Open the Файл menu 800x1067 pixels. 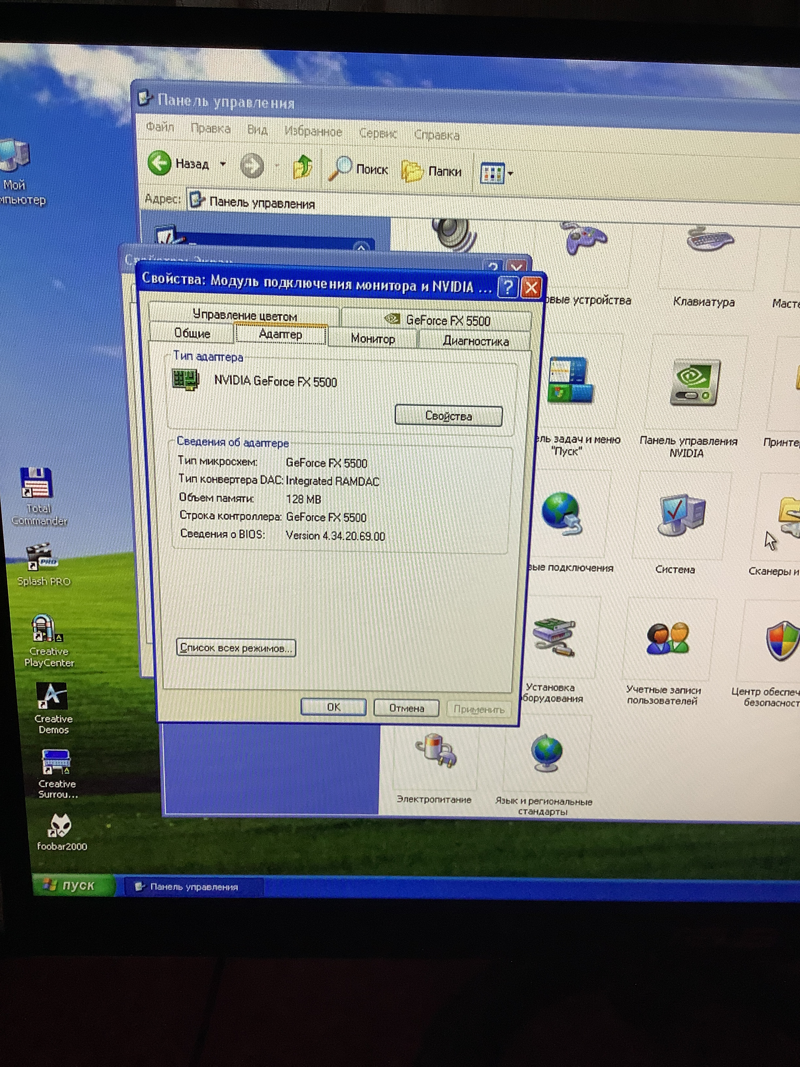point(160,127)
